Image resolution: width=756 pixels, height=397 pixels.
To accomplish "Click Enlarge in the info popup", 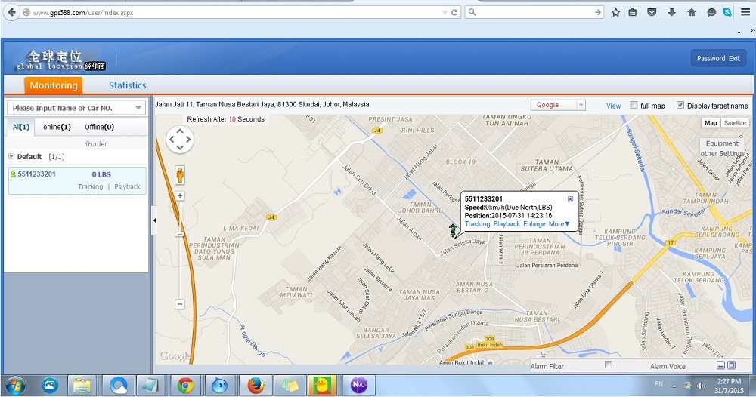I will (534, 223).
